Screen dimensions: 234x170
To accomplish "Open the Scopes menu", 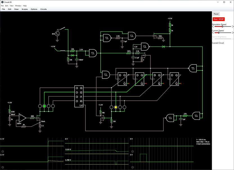I will pyautogui.click(x=25, y=9).
